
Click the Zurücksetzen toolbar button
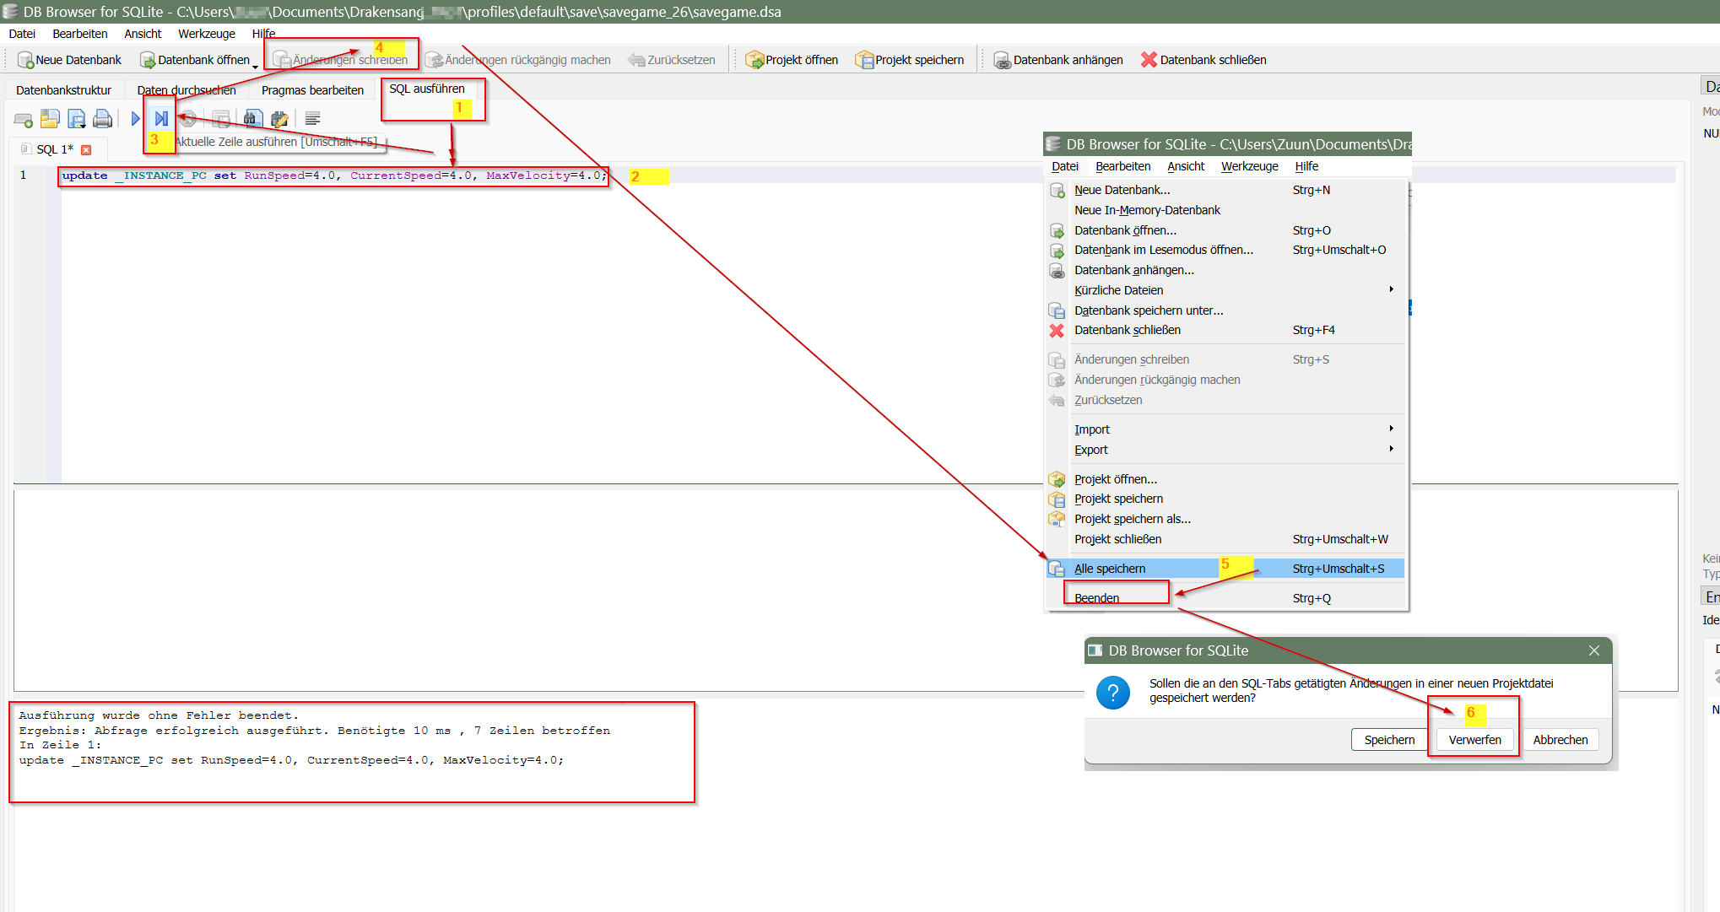672,60
